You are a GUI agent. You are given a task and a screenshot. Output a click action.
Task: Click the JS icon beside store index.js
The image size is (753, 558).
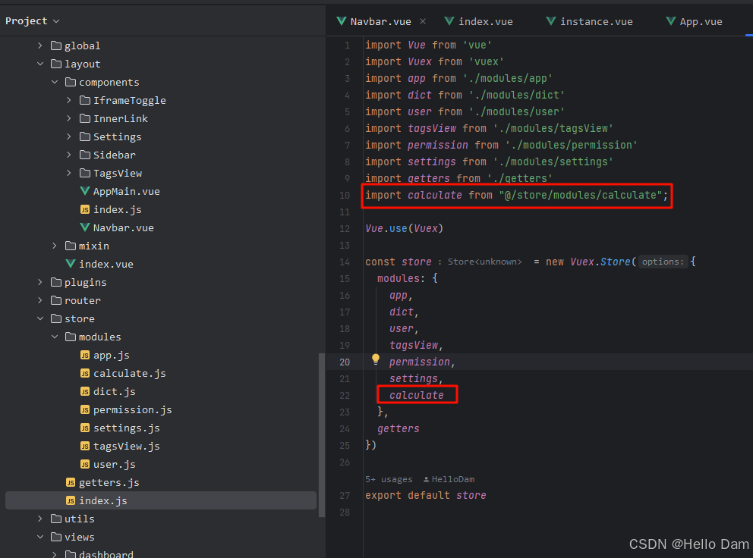pos(71,501)
